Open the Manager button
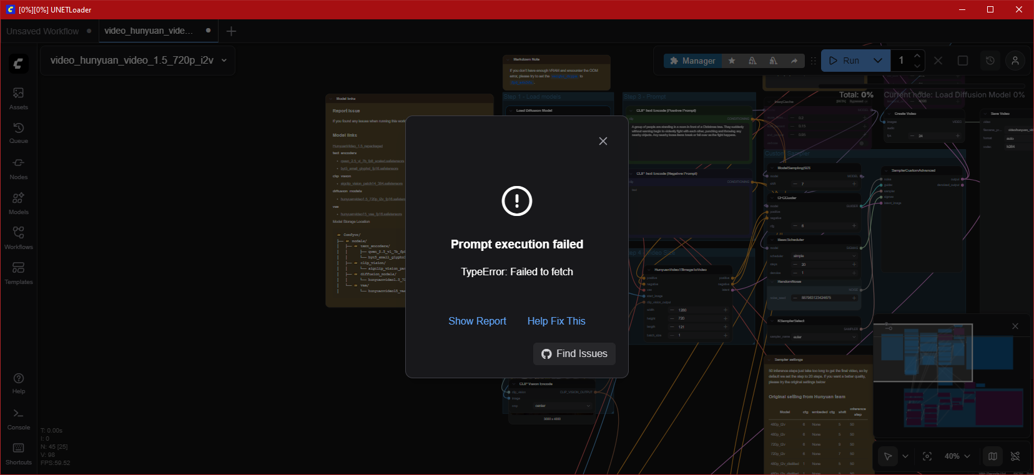The height and width of the screenshot is (475, 1034). (x=692, y=61)
